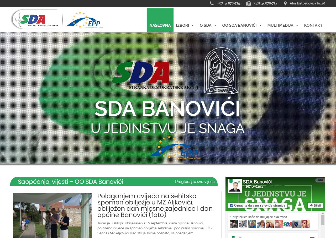Click Pregledajte sve vijesti link

[195, 182]
